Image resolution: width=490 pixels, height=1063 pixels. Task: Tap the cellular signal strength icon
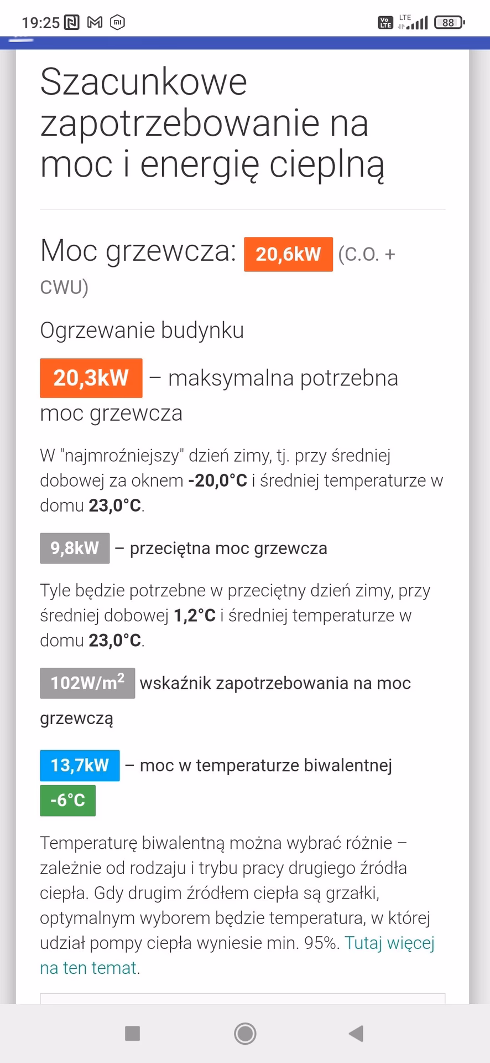(x=419, y=23)
